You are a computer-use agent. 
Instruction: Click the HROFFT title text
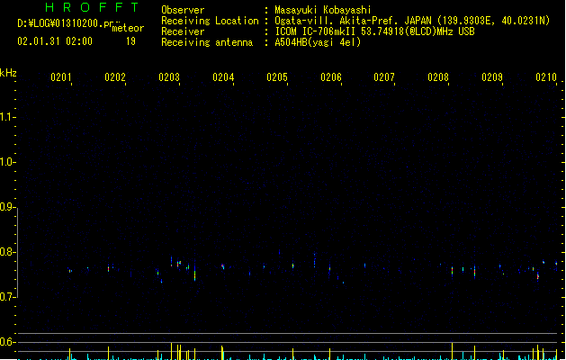click(92, 7)
